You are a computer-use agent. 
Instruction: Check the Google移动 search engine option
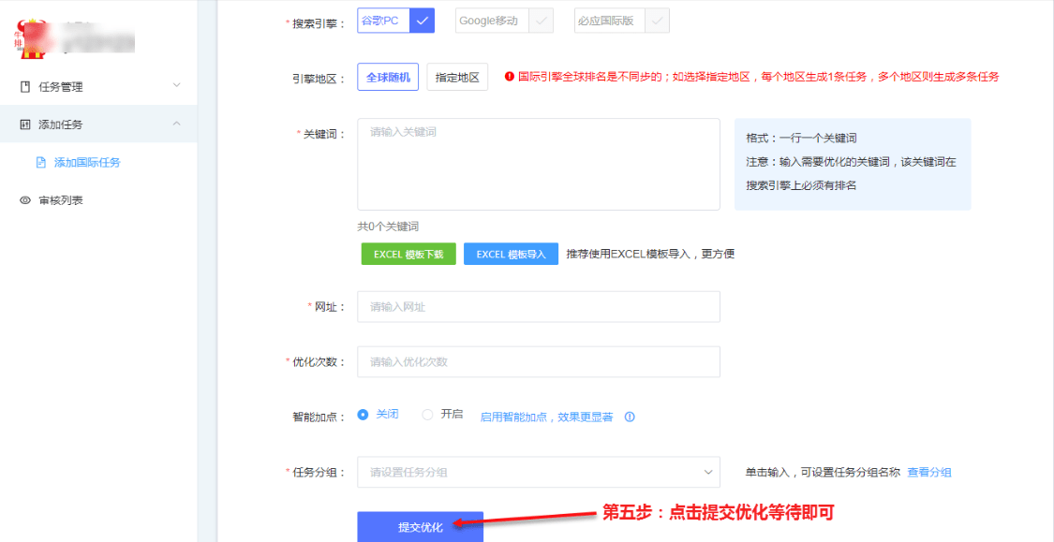[x=541, y=21]
